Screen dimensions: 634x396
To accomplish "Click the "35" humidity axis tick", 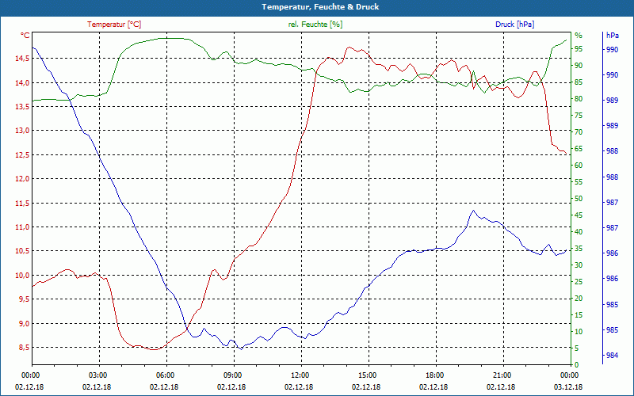I will (x=579, y=249).
